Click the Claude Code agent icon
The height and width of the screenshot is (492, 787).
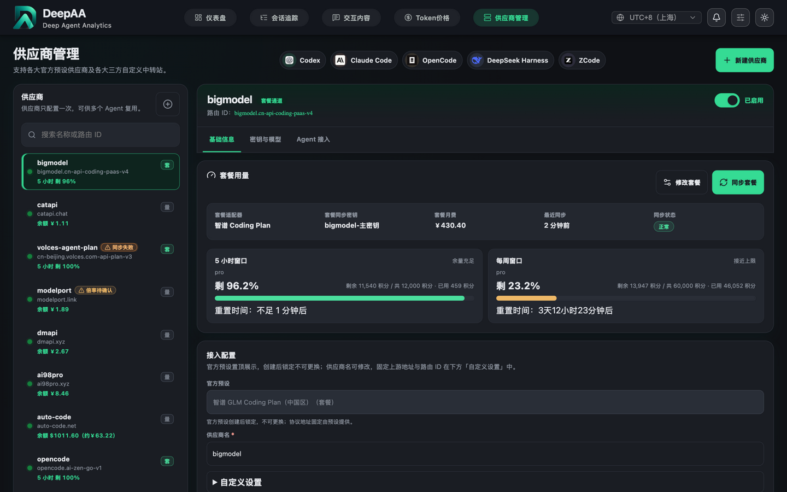340,60
